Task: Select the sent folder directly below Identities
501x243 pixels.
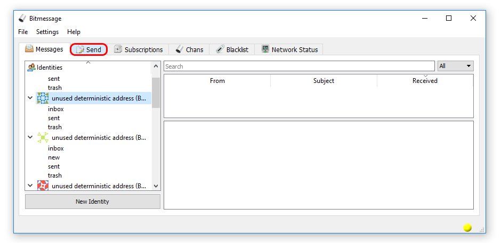Action: coord(54,79)
